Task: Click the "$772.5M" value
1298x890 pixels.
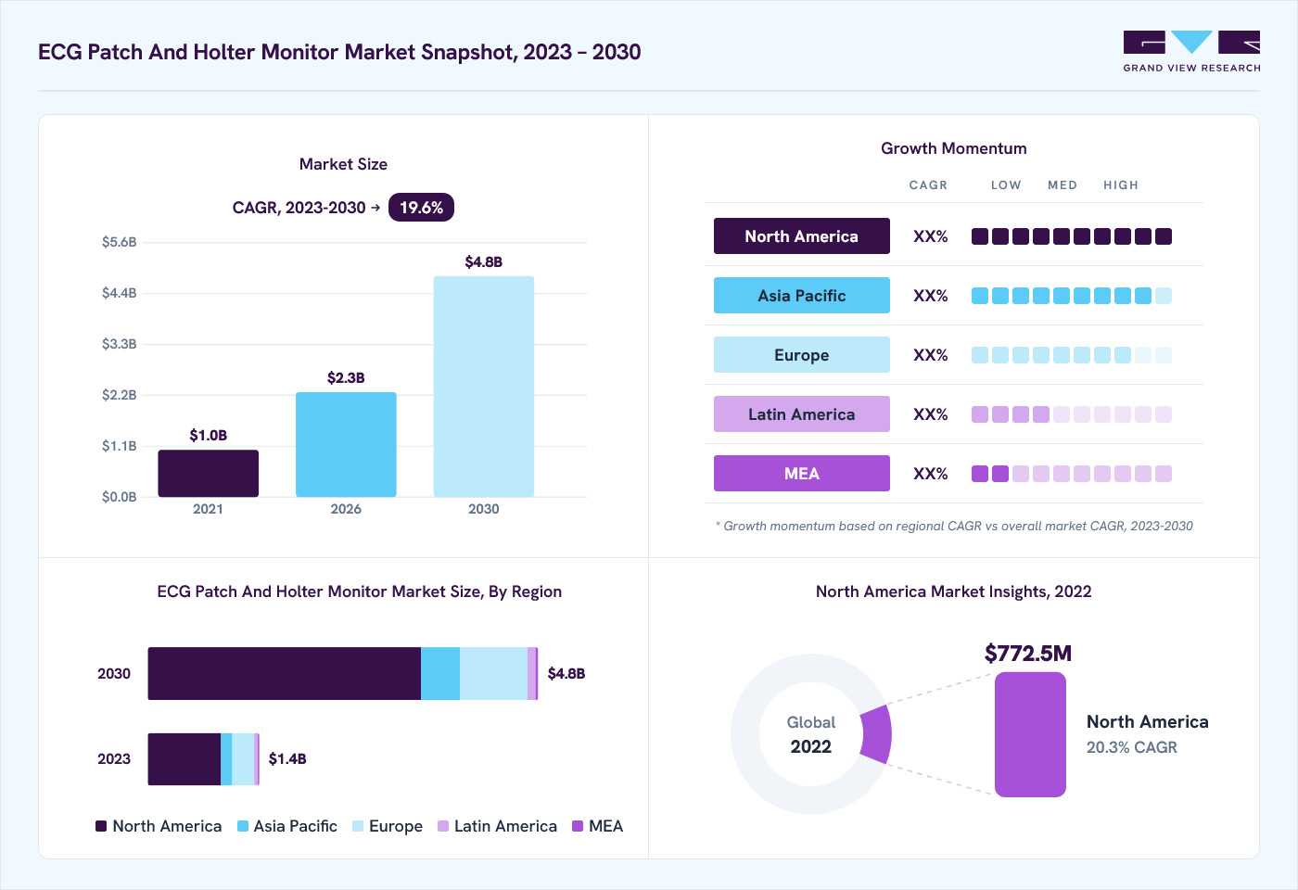Action: (x=1028, y=654)
